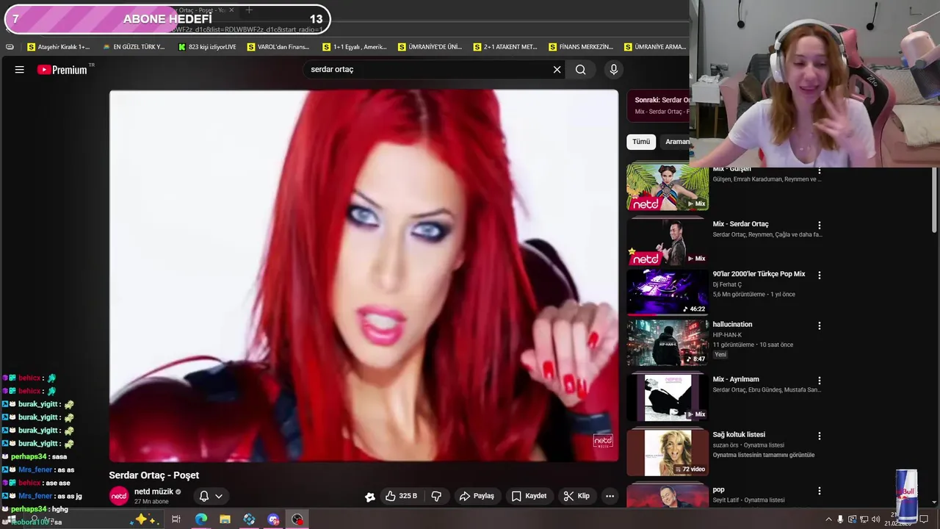Play Mix - Ayrılmam thumbnail

pyautogui.click(x=668, y=397)
